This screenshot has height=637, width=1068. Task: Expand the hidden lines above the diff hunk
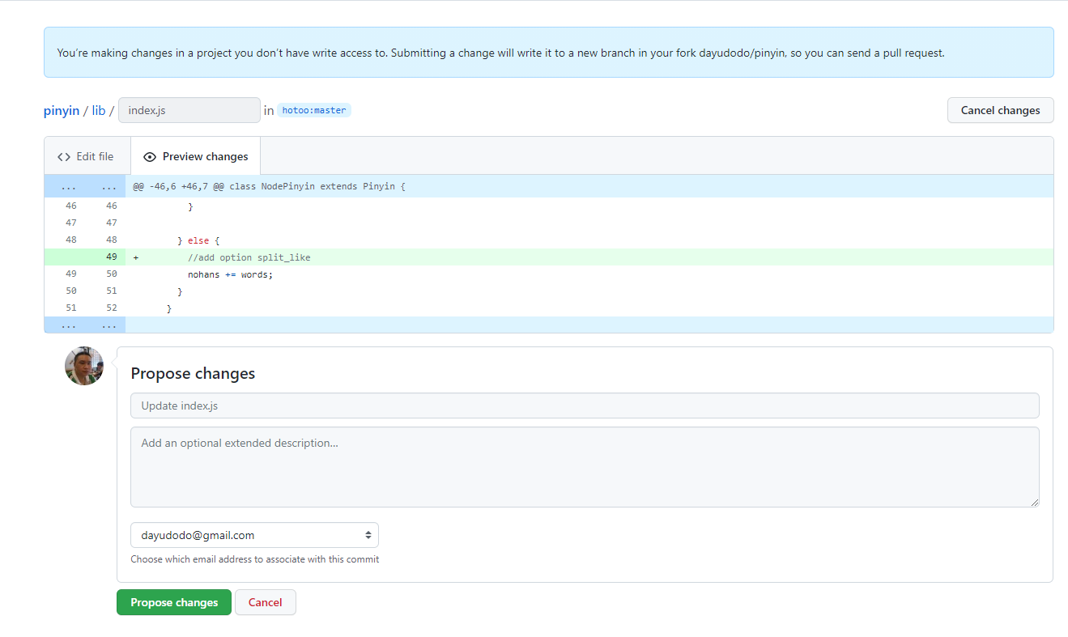pyautogui.click(x=85, y=187)
